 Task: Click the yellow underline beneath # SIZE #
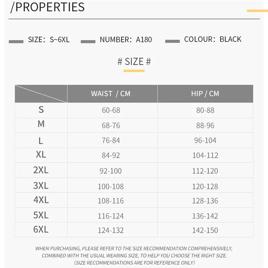[x=134, y=71]
